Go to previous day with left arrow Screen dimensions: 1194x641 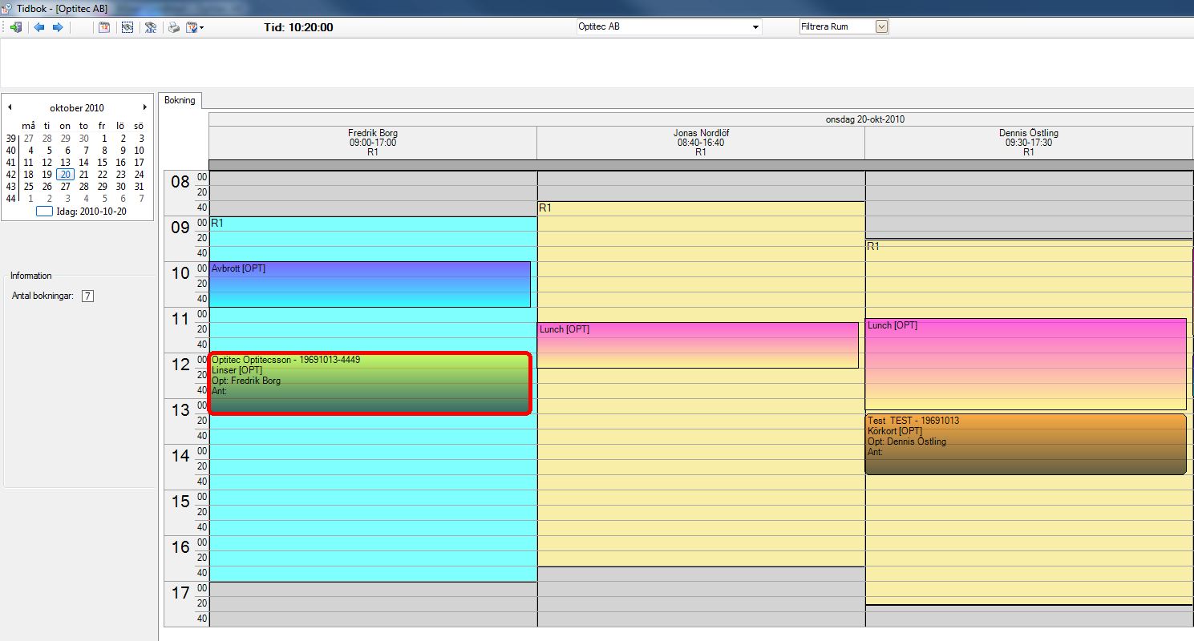coord(38,27)
